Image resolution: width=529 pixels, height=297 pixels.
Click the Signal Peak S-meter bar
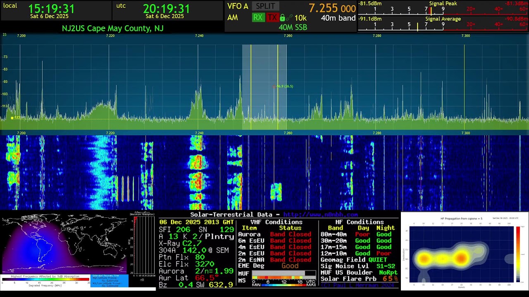(443, 9)
